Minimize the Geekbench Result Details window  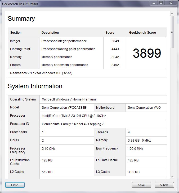tap(154, 3)
